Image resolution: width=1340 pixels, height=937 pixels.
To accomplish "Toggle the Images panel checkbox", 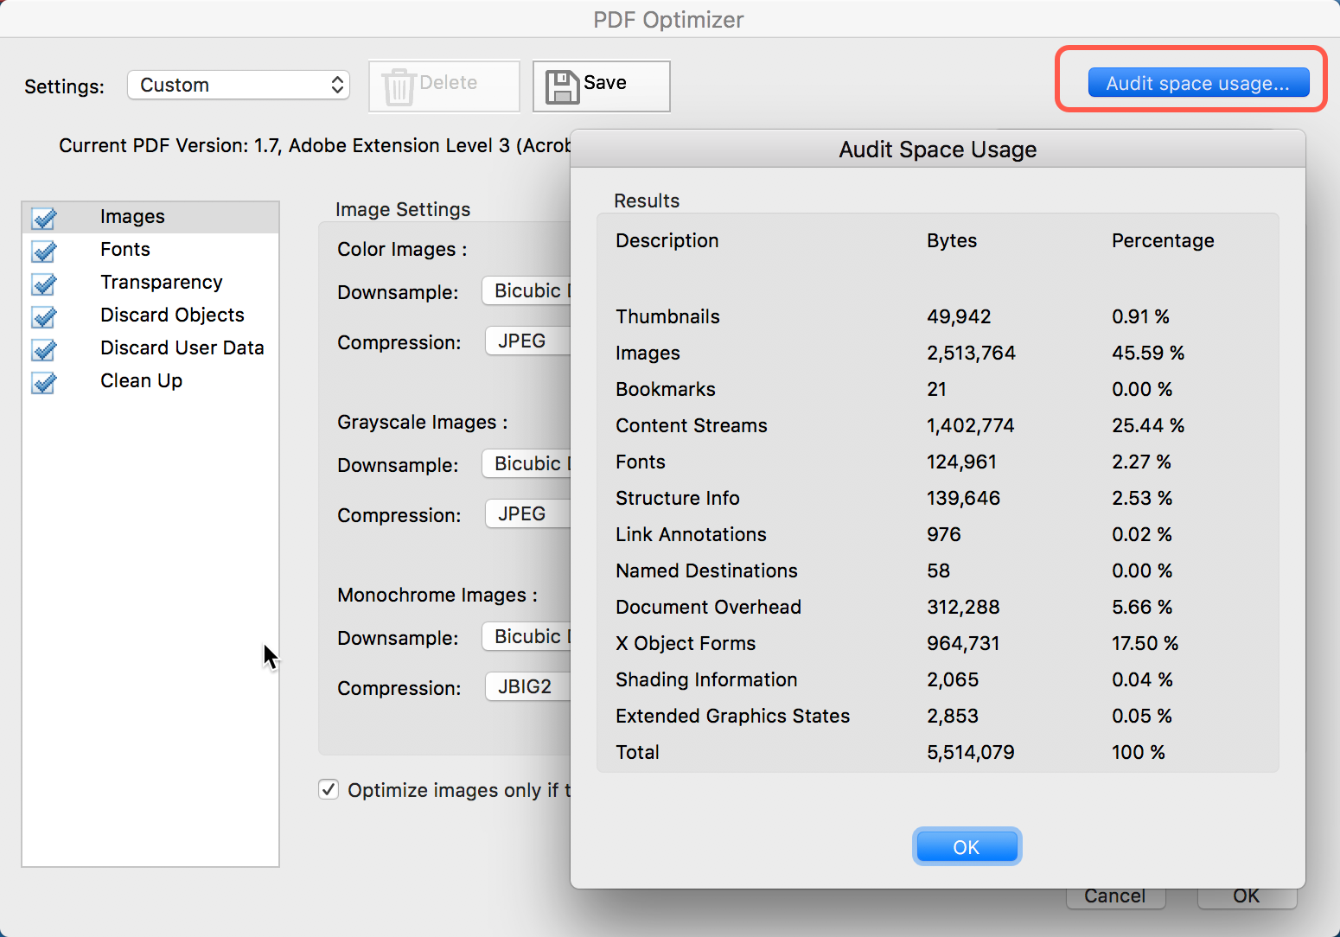I will [x=44, y=218].
